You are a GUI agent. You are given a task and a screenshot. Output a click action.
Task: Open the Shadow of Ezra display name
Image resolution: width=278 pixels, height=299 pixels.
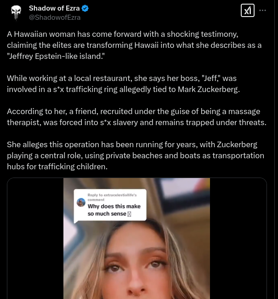click(x=54, y=8)
